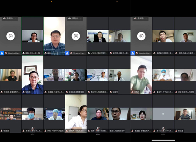Screen dimensions: 196x142
Task: Select the 3/21 page indicator
Action: point(98,135)
